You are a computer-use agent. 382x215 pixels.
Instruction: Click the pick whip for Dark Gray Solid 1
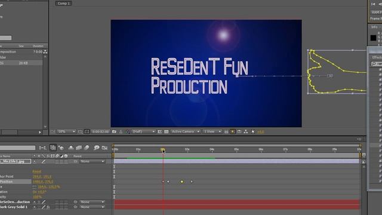tap(76, 207)
